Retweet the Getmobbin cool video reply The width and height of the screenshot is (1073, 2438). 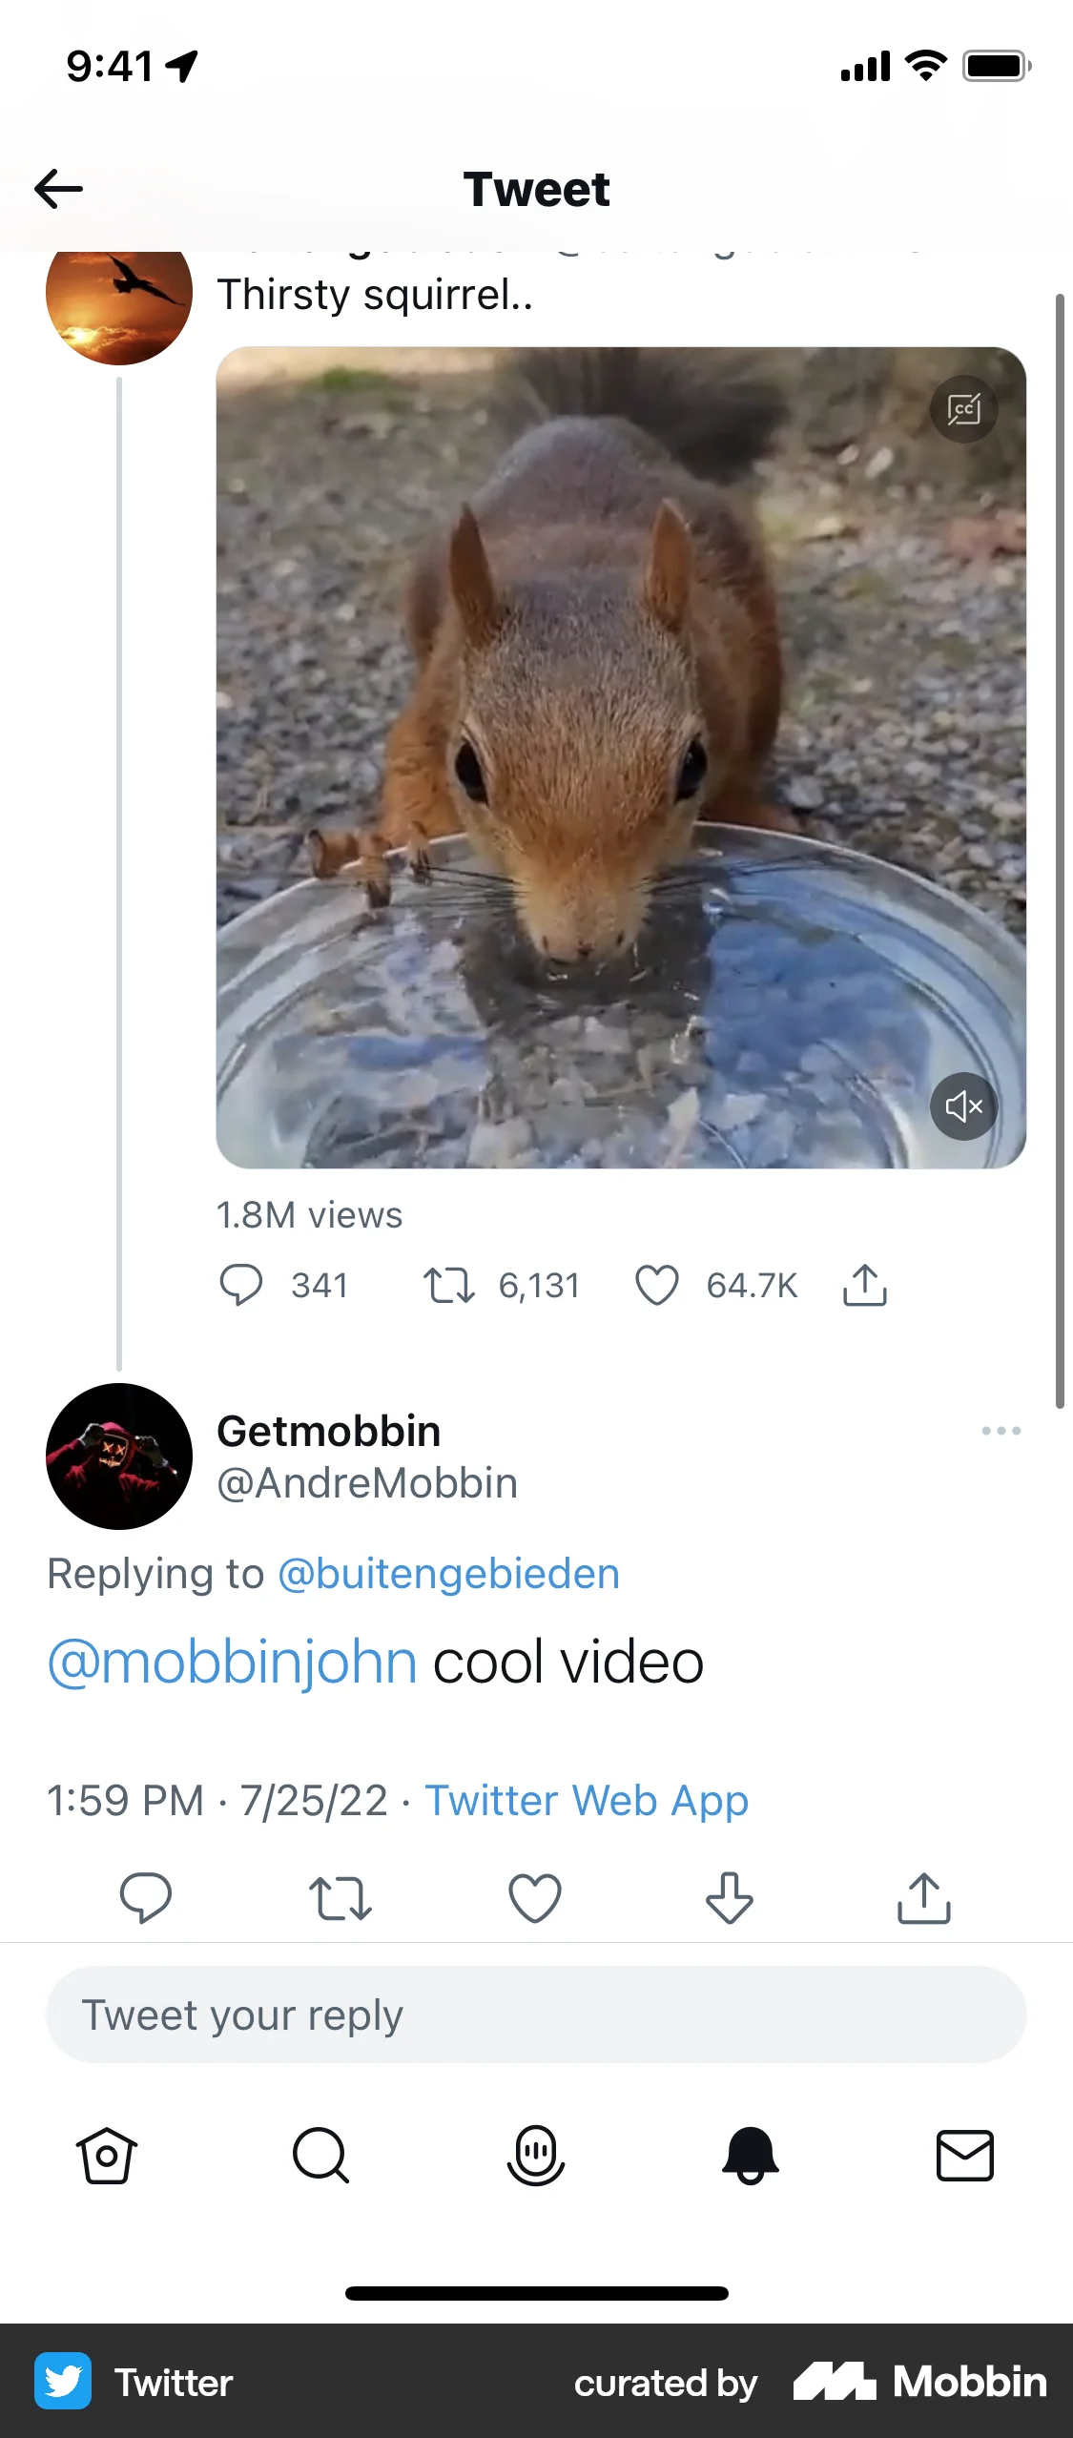coord(340,1897)
